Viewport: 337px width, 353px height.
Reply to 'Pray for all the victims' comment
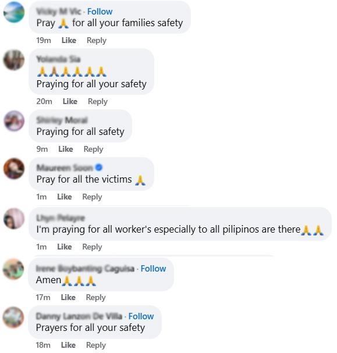point(92,197)
